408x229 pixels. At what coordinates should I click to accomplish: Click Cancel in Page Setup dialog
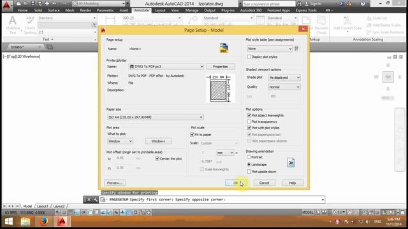point(264,183)
